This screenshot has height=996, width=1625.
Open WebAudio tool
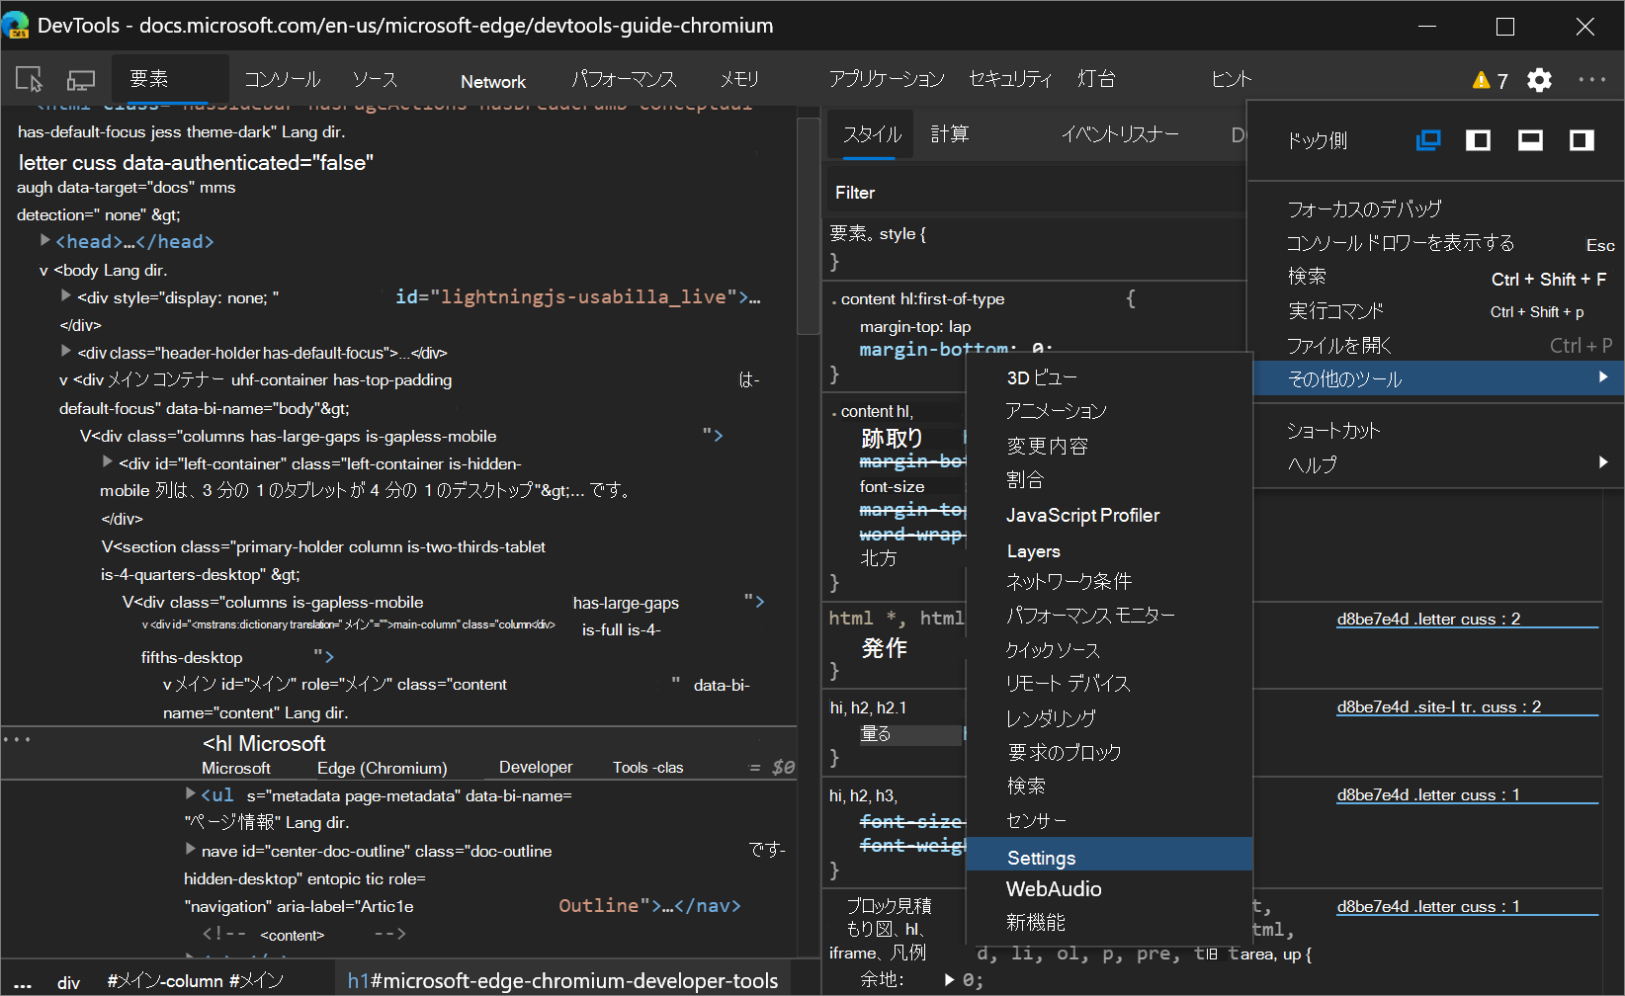coord(1109,889)
